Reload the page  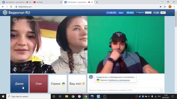coord(11,7)
